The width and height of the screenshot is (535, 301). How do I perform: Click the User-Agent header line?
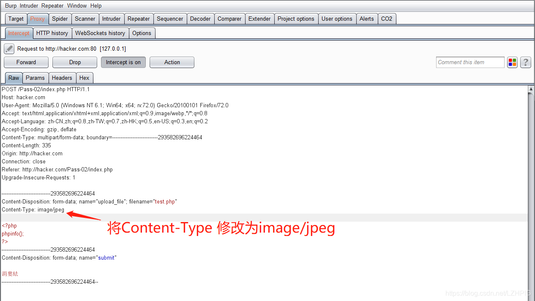click(115, 106)
